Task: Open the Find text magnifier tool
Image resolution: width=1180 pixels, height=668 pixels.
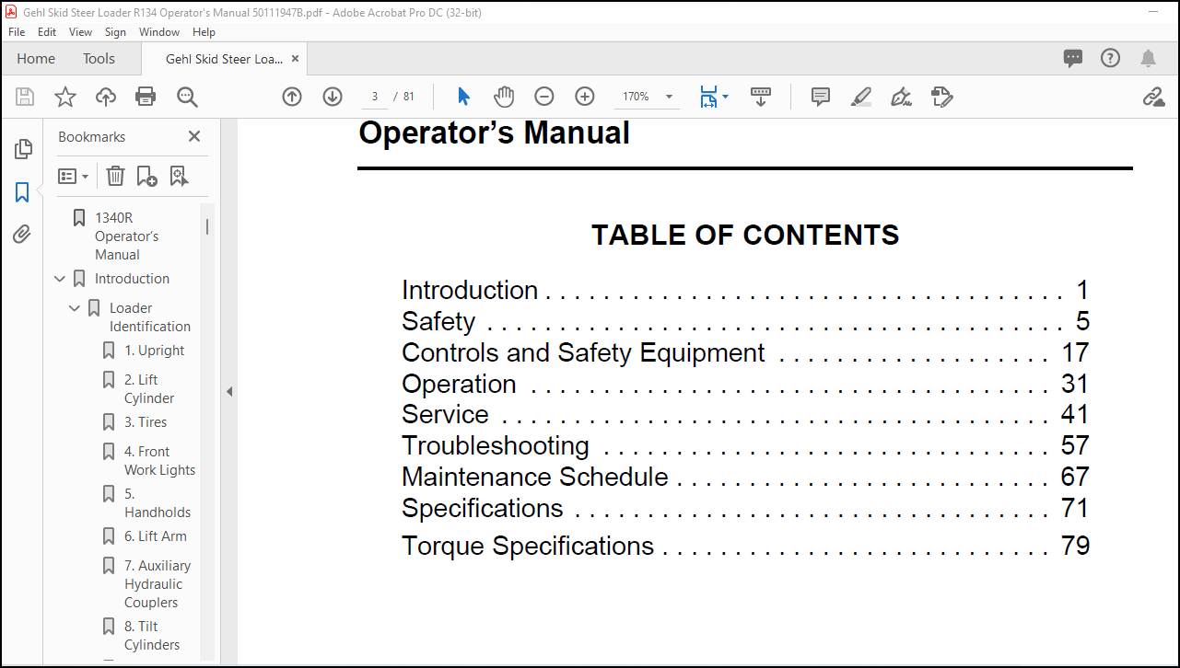Action: pos(187,97)
